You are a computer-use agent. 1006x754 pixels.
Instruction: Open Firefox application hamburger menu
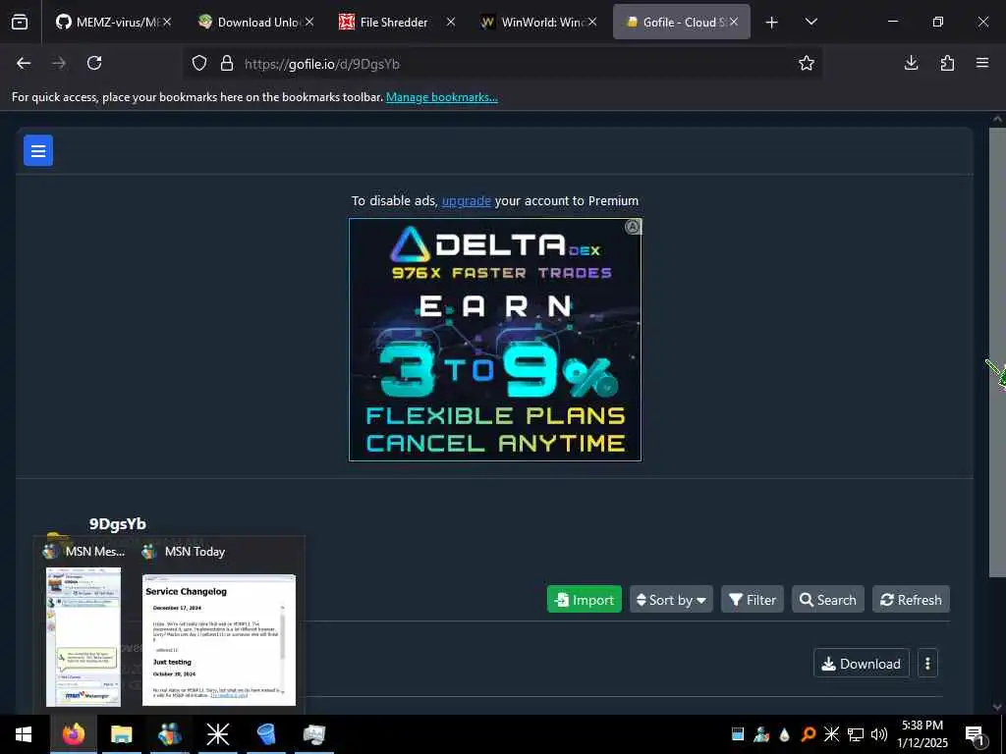(x=982, y=63)
